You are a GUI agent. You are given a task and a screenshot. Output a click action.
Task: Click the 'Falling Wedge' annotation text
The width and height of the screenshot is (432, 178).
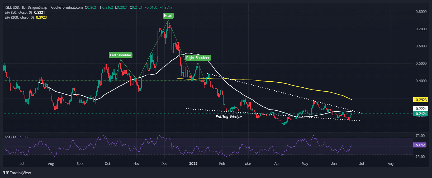(x=229, y=117)
